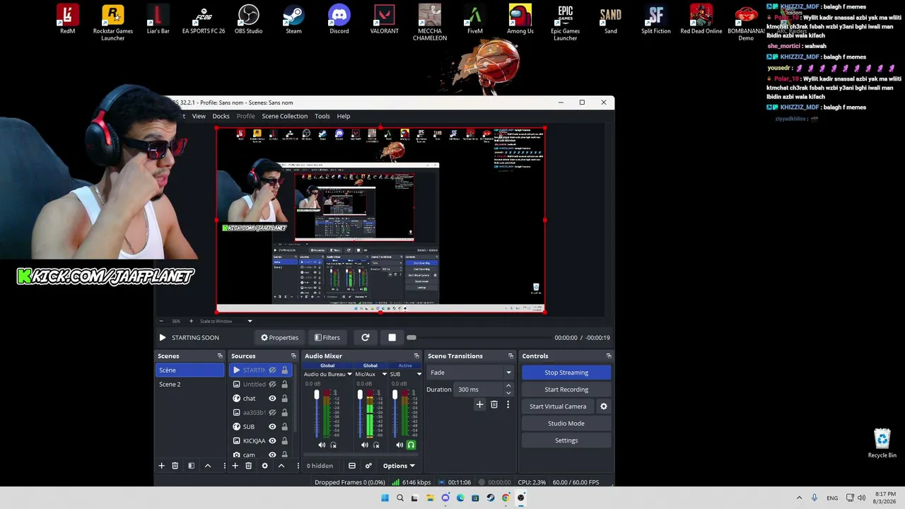
Task: Open the Recycle Bin on the desktop
Action: [x=882, y=443]
